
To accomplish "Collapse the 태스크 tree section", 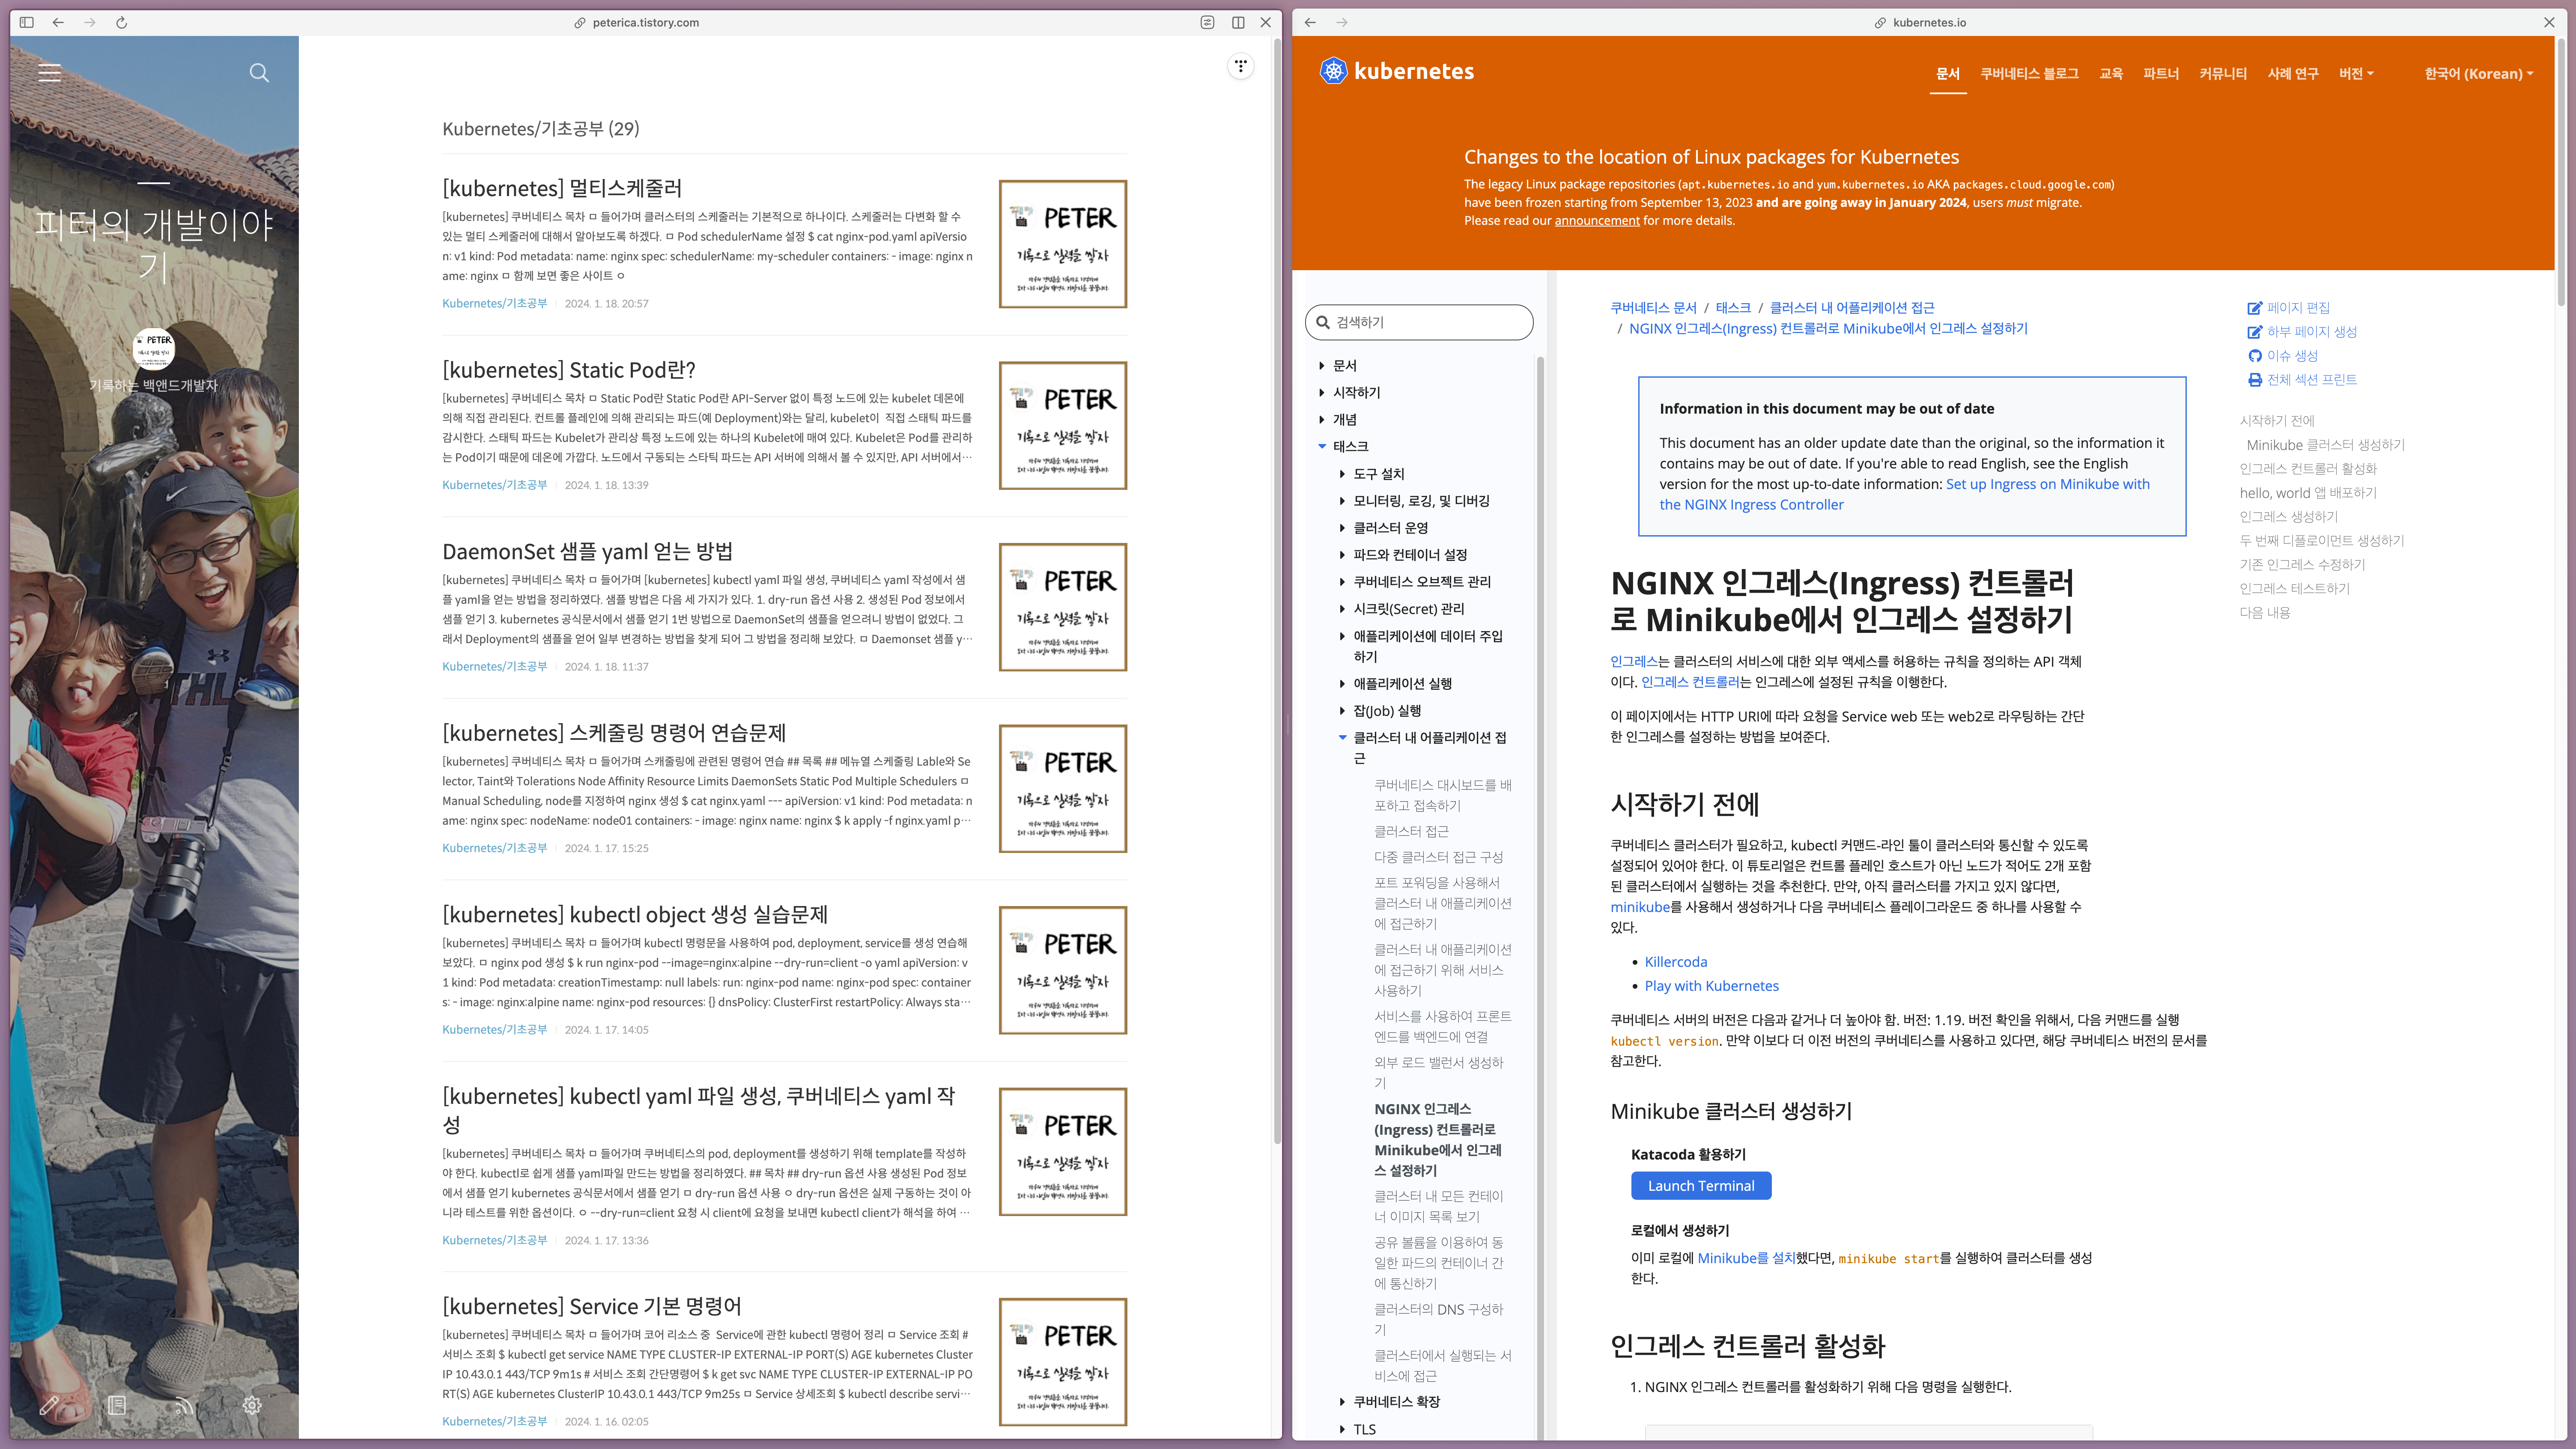I will pyautogui.click(x=1322, y=446).
